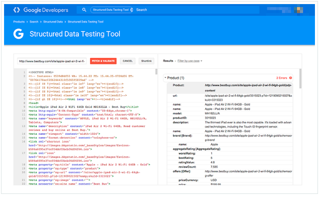Open the offers [Offer] schema link
This screenshot has width=319, height=197.
[x=248, y=174]
